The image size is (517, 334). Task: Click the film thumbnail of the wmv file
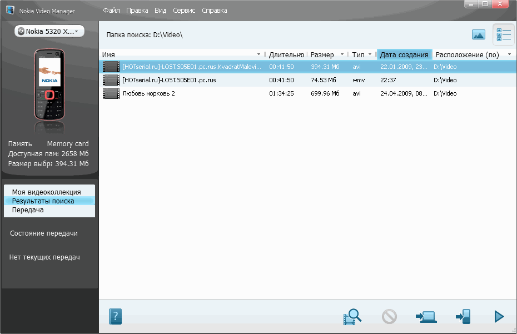click(111, 80)
